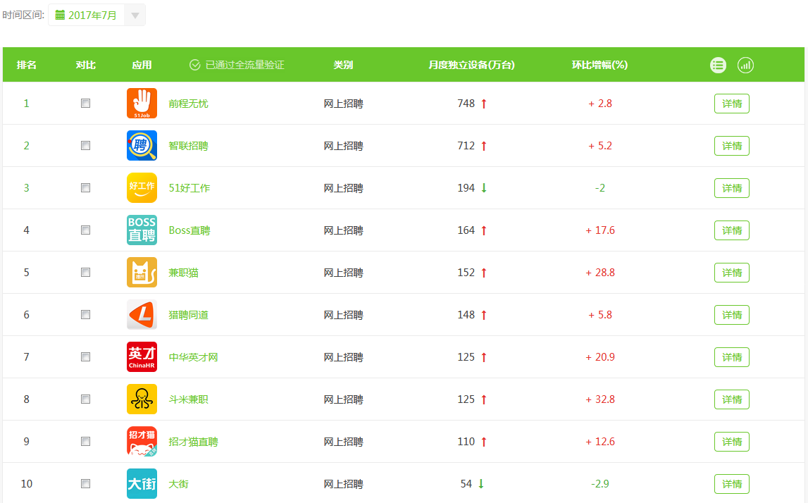Open 详情 for 斗米兼职
Viewport: 808px width, 503px height.
point(732,399)
